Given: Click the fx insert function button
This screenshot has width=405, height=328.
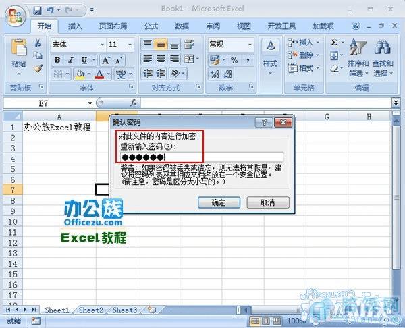Looking at the screenshot, I should pos(133,103).
